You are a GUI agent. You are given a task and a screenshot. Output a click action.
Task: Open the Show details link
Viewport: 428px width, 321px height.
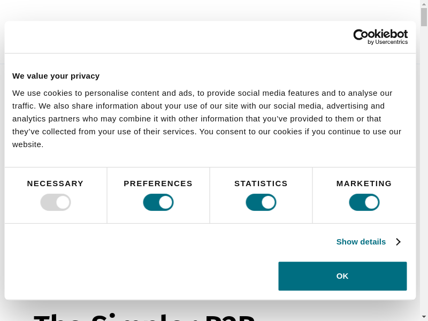point(361,242)
